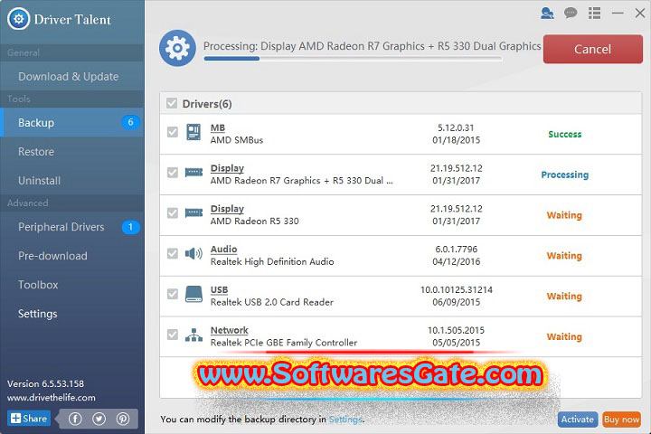Click version 10.0.10125.31214 text
The image size is (651, 434).
pyautogui.click(x=457, y=290)
